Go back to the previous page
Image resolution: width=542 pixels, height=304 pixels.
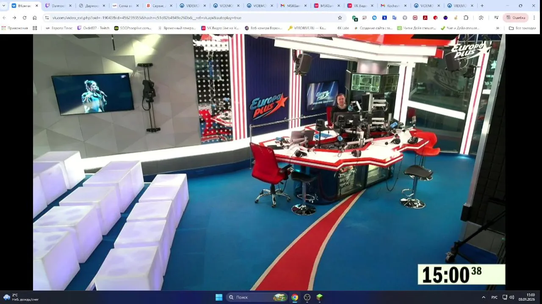click(x=5, y=18)
